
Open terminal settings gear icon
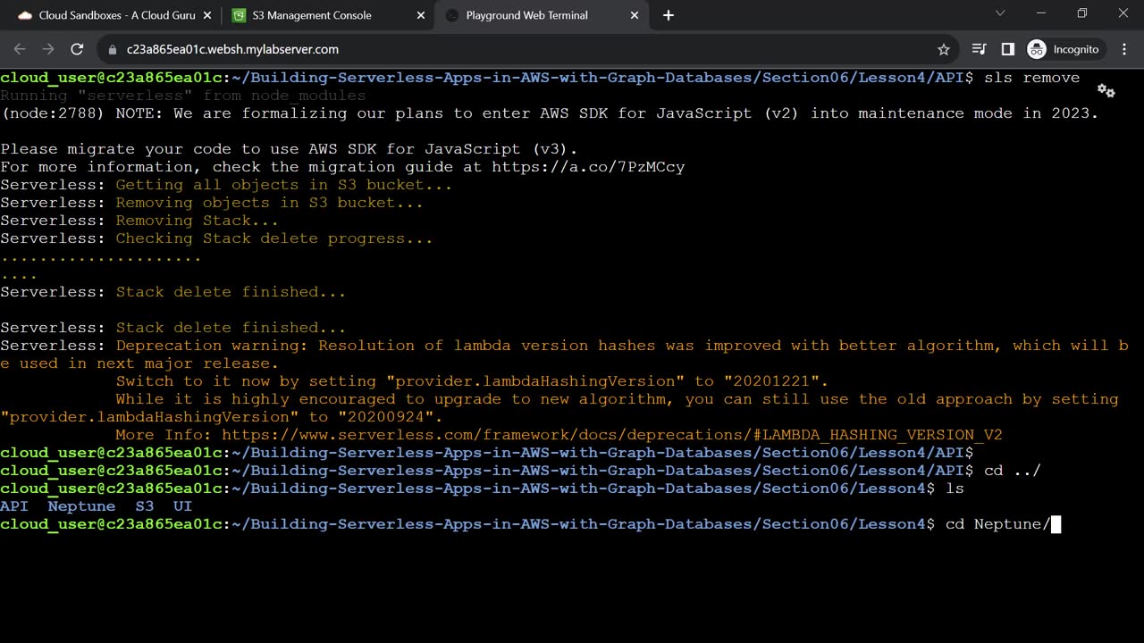click(1106, 91)
